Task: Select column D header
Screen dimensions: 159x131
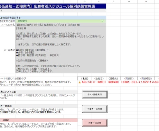Action: tap(85, 1)
